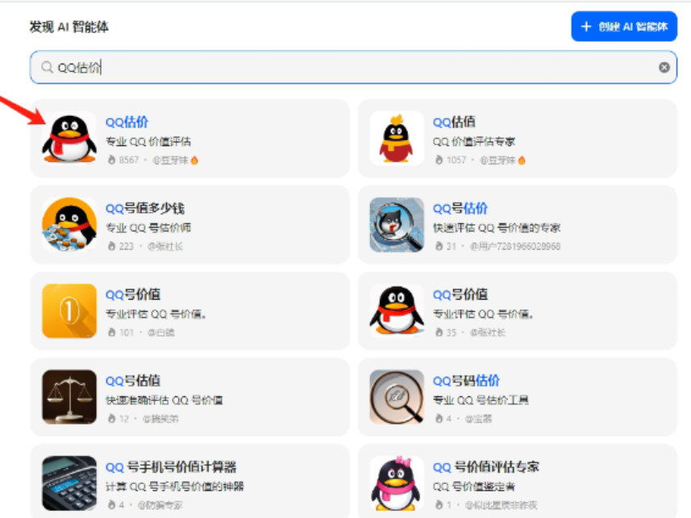Click the 12 usage count on QQ号估值
691x518 pixels.
[x=124, y=418]
